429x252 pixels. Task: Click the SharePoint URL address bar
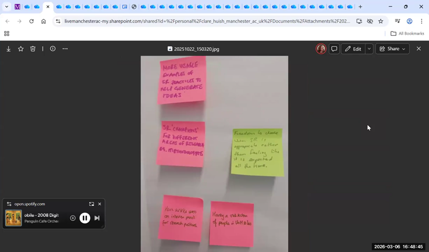pyautogui.click(x=205, y=22)
